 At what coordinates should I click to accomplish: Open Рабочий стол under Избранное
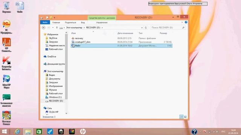[x=56, y=49]
